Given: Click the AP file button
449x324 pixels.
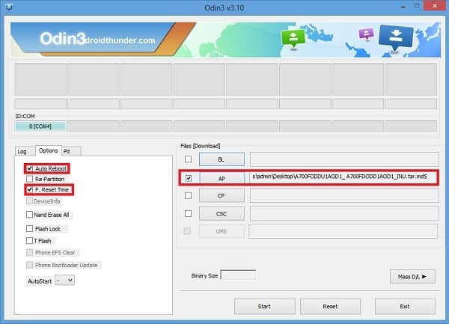Looking at the screenshot, I should pyautogui.click(x=222, y=179).
